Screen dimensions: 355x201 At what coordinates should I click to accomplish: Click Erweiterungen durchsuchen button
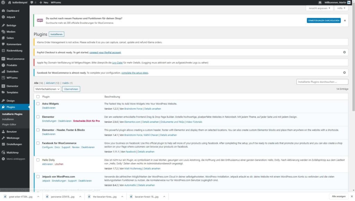tap(324, 20)
